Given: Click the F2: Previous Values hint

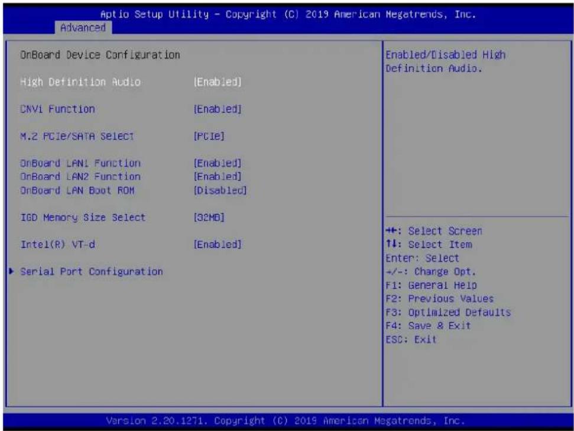Looking at the screenshot, I should (x=440, y=299).
